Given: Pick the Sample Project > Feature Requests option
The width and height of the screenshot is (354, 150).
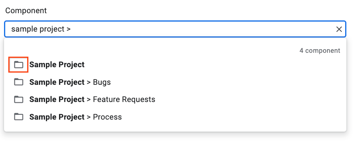Looking at the screenshot, I should pos(175,100).
